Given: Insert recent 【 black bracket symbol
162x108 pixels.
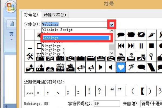Looking at the screenshot, I should 141,91.
